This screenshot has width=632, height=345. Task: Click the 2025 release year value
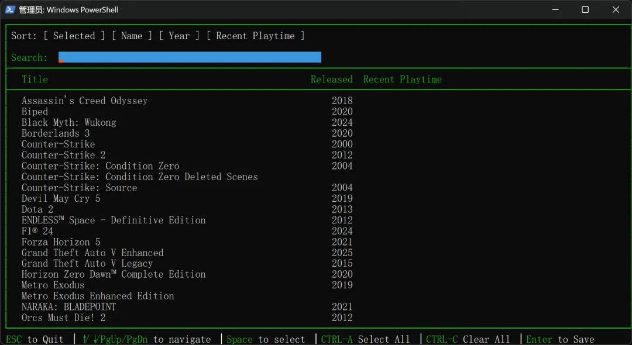click(x=342, y=253)
